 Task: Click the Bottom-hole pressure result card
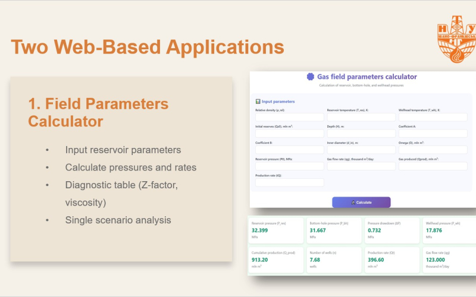(x=334, y=230)
